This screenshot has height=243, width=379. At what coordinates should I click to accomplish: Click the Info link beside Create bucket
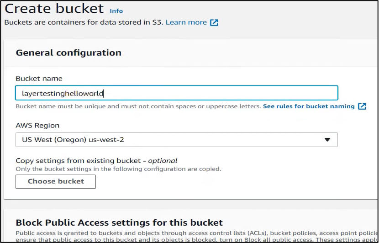click(x=116, y=10)
